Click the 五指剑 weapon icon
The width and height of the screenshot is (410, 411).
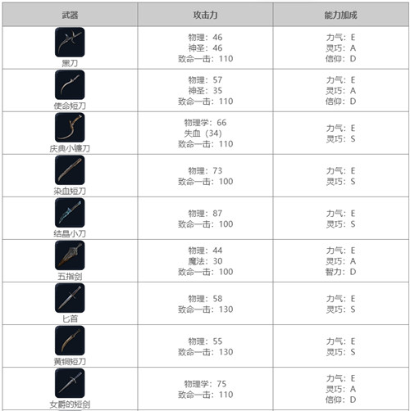click(70, 255)
